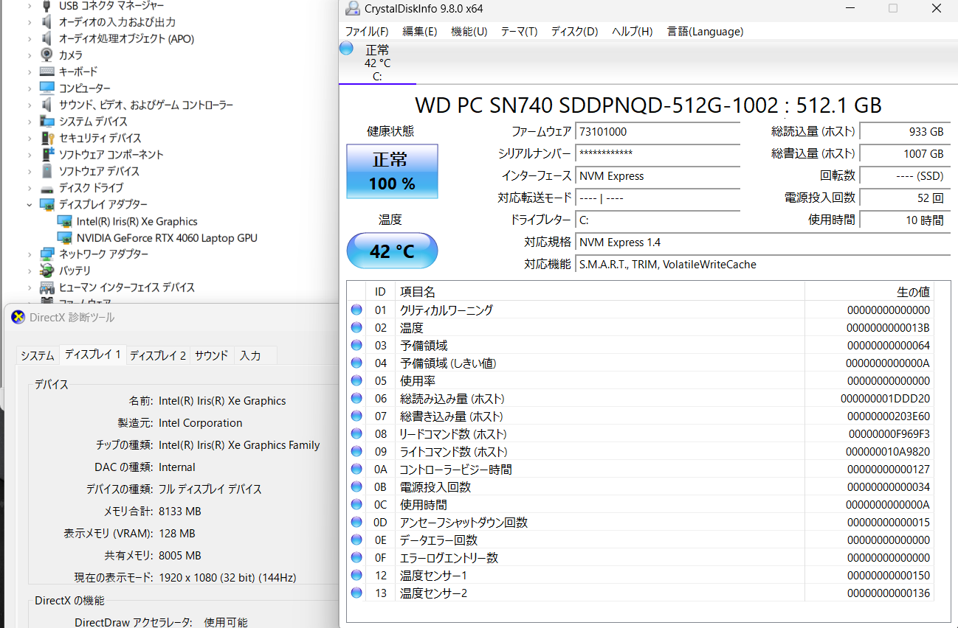Click the ネットワーク アダプター network icon
Image resolution: width=958 pixels, height=628 pixels.
[47, 254]
